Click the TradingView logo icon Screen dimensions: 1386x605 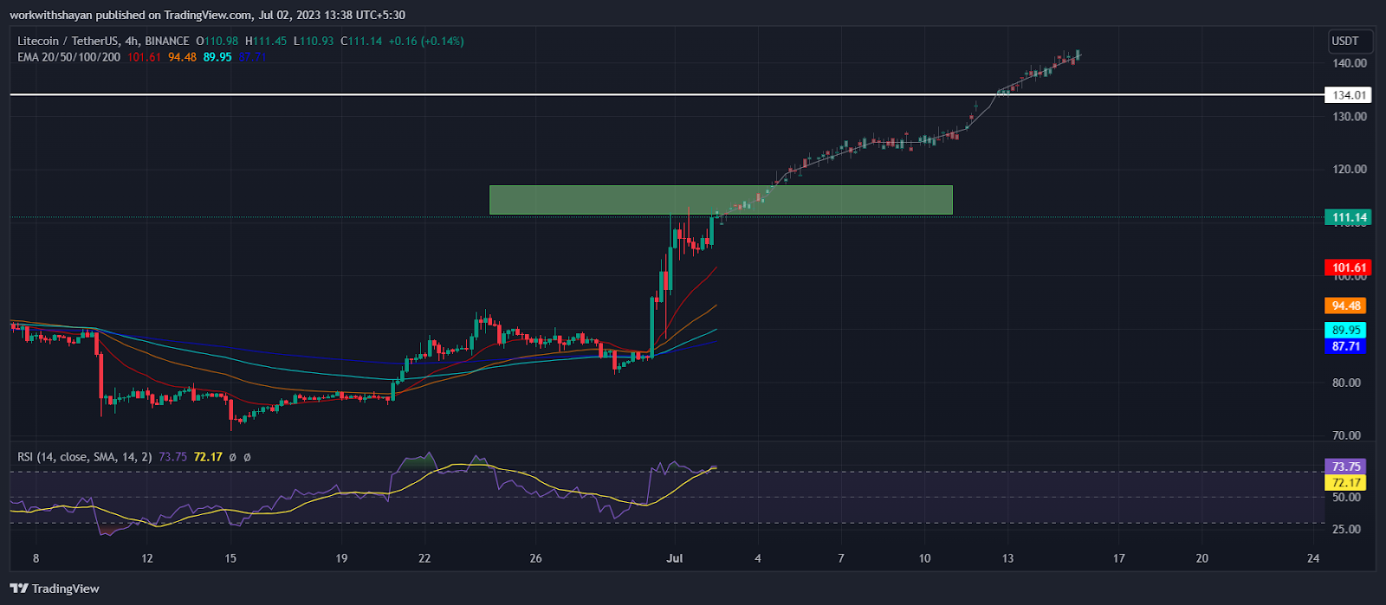pos(20,589)
